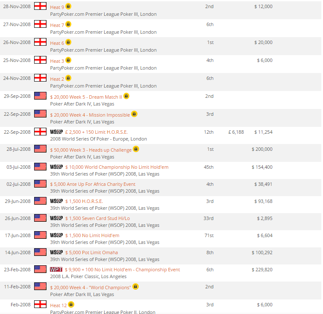Open £2,500 + 150 Limit H.O.R.S.E. link

point(96,132)
